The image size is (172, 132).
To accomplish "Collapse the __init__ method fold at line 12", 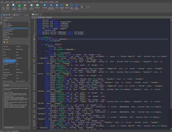I will click(x=36, y=39).
